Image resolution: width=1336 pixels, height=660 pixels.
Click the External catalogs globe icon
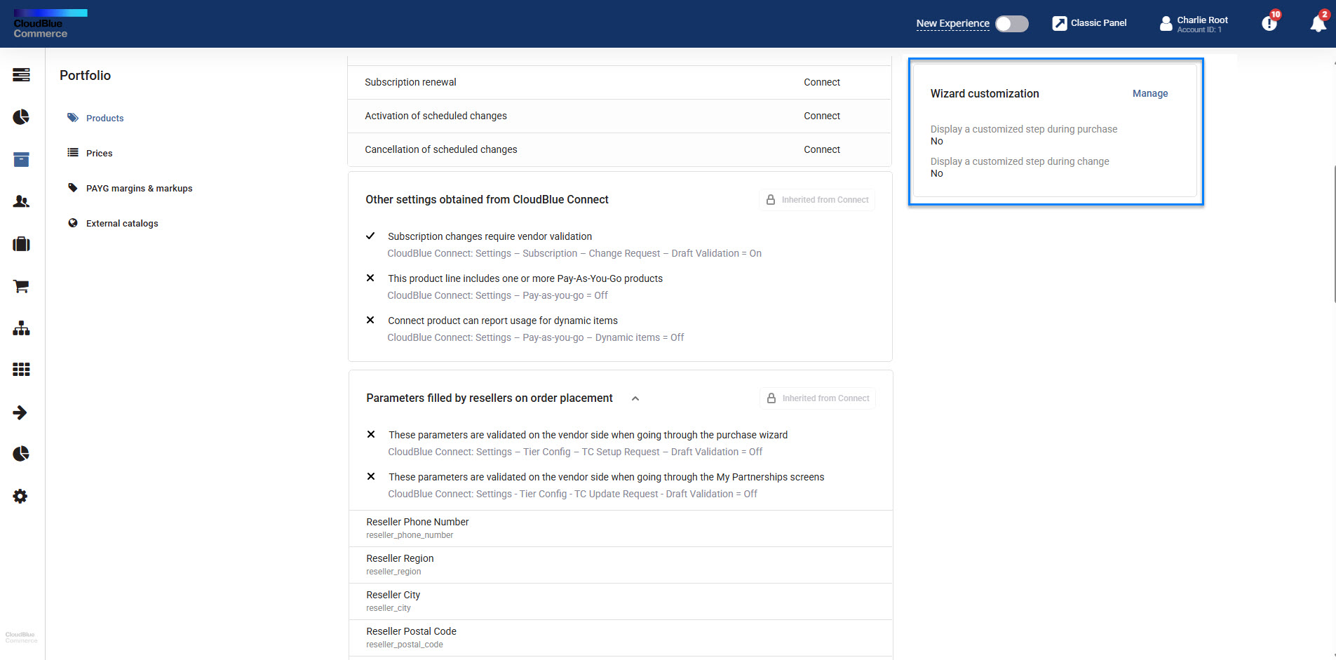click(x=73, y=223)
